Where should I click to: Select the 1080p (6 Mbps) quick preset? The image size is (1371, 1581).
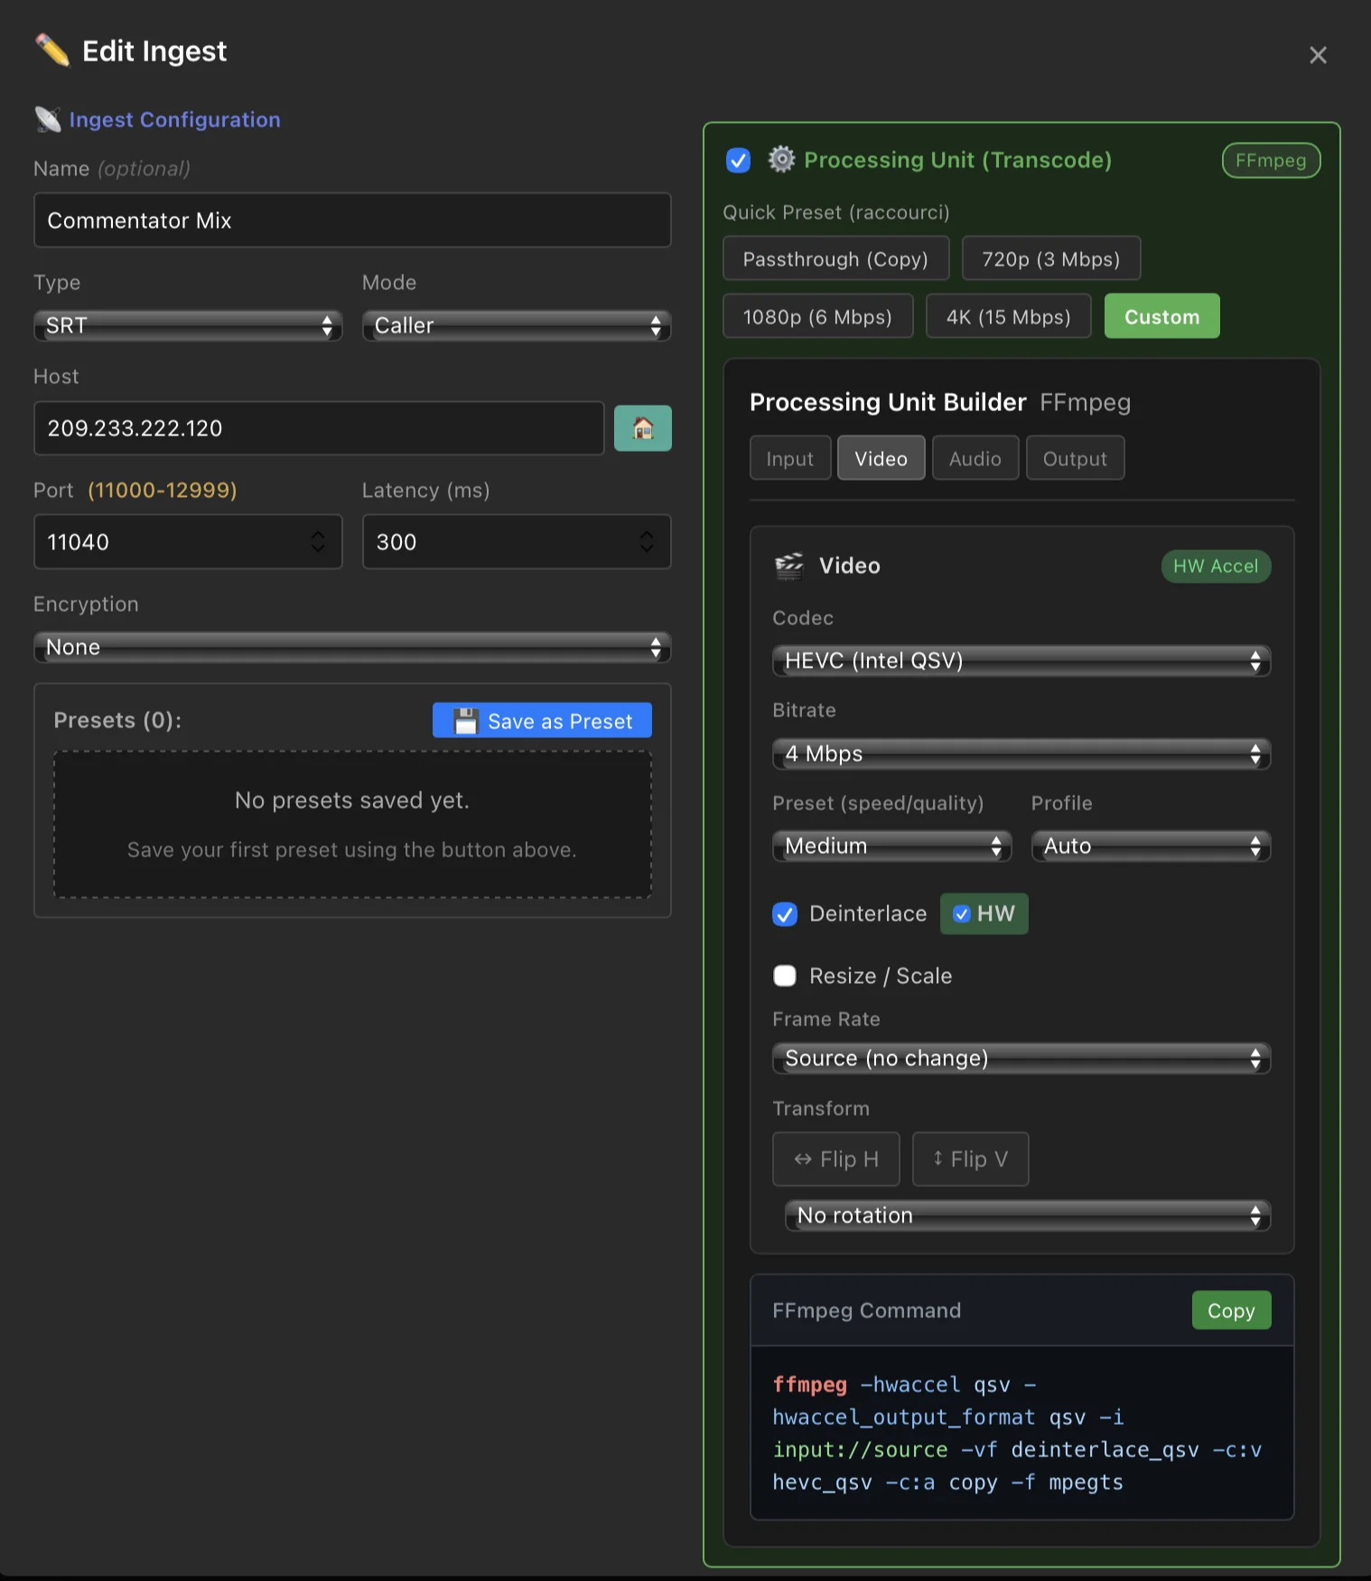[818, 317]
